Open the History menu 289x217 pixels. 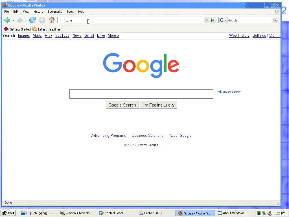tap(38, 12)
